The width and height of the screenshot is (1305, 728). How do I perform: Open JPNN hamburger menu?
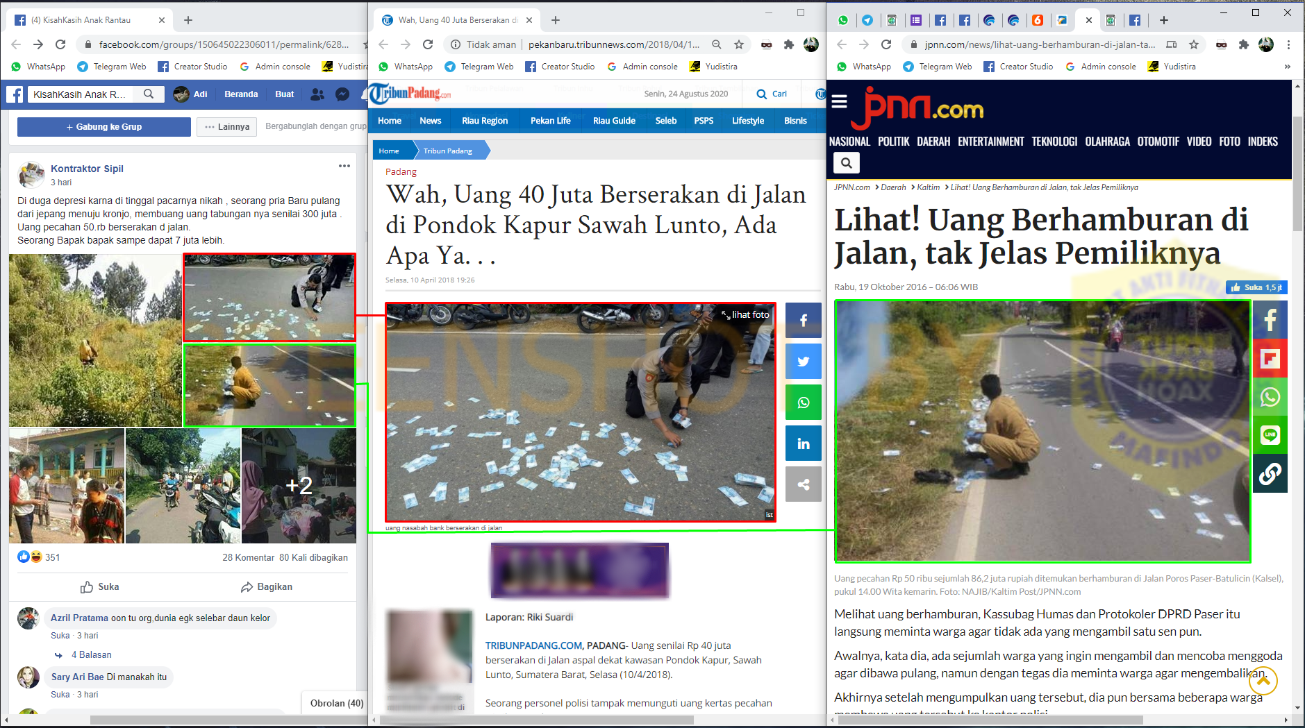pos(840,102)
